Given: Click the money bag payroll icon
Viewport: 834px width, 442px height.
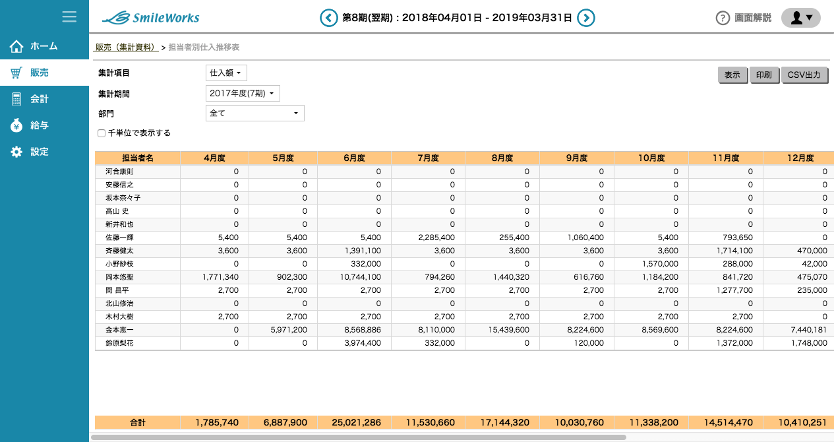Looking at the screenshot, I should (x=16, y=125).
